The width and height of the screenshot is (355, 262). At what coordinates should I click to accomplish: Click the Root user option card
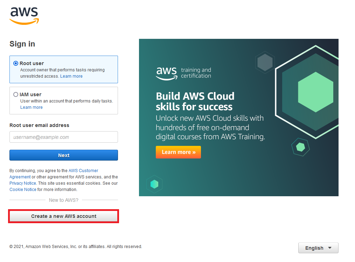63,69
